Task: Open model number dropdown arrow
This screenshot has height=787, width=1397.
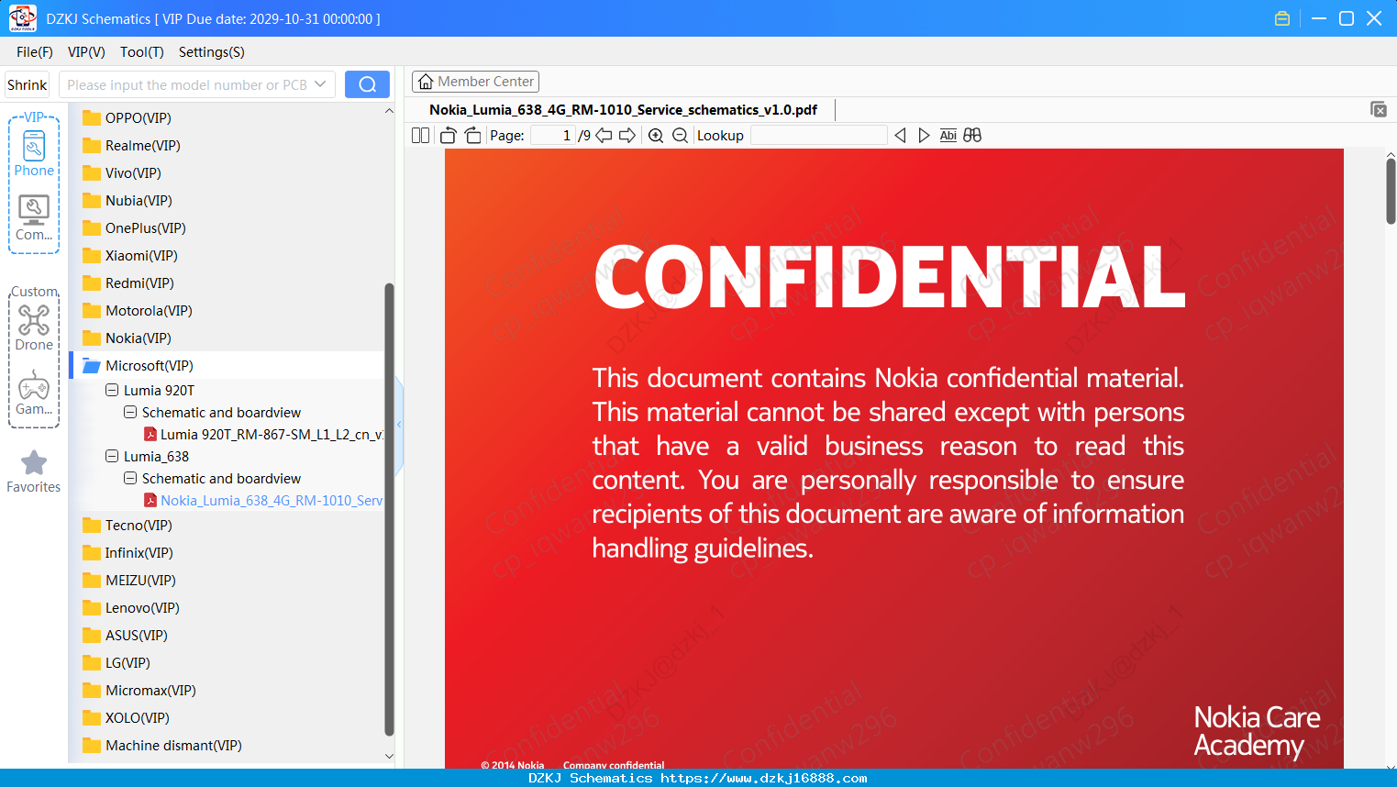Action: tap(320, 84)
